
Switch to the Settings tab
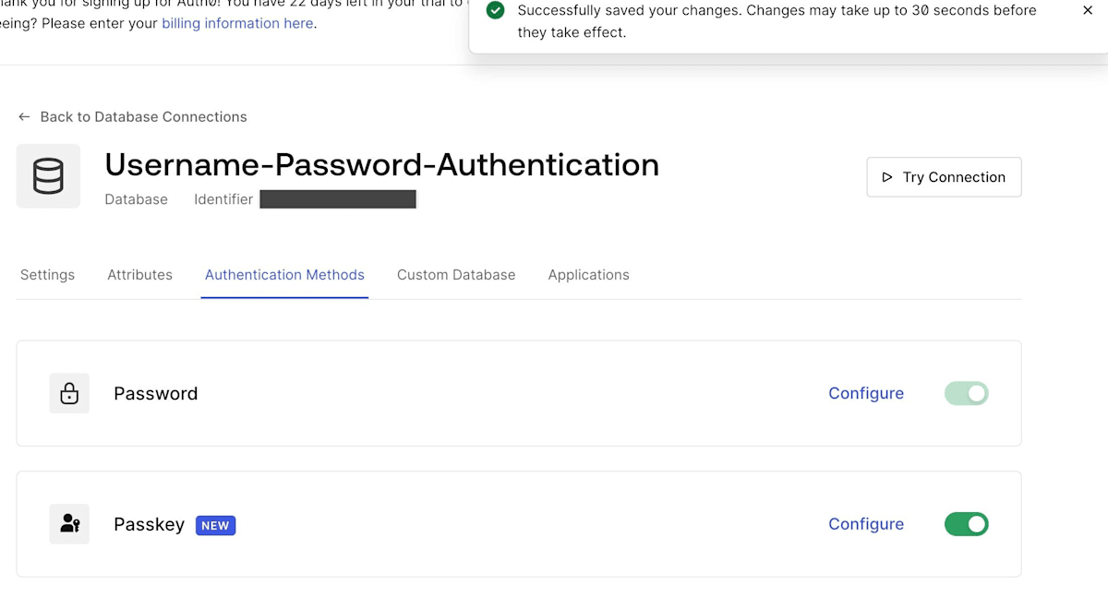pos(47,275)
